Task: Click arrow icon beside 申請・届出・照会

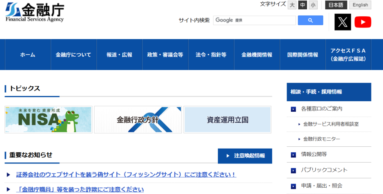Action: 293,186
